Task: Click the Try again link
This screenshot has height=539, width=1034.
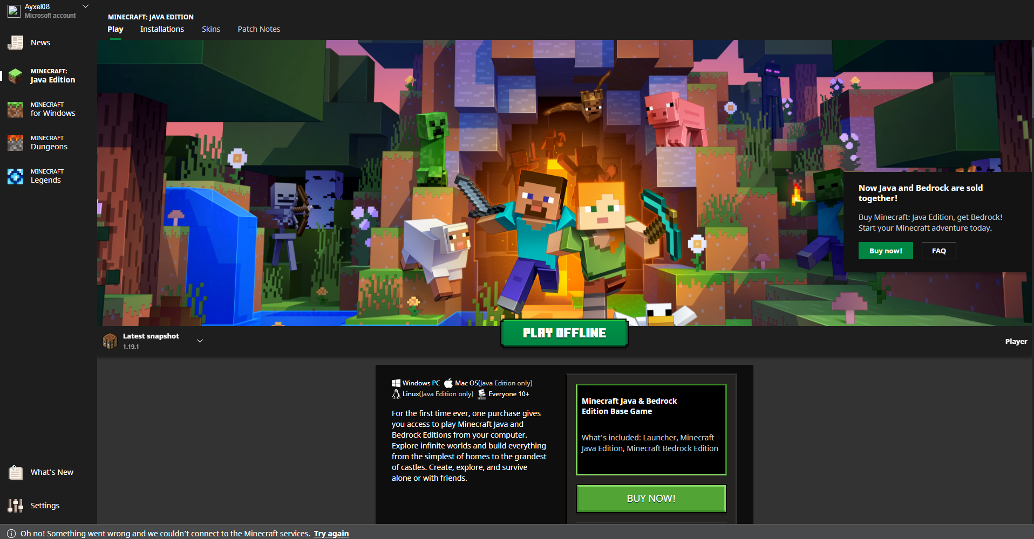Action: coord(331,534)
